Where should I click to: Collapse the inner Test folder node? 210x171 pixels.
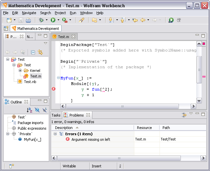click(14, 65)
